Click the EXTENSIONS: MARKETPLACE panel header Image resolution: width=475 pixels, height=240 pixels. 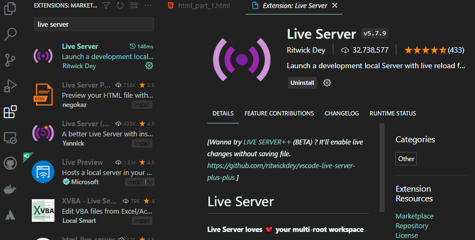66,5
